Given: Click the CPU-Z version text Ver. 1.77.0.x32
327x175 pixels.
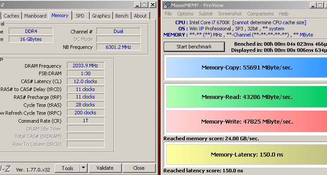Looking at the screenshot, I should click(x=33, y=170).
